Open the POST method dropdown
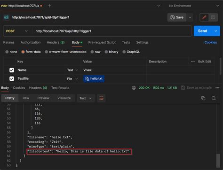223x170 pixels. (x=17, y=31)
